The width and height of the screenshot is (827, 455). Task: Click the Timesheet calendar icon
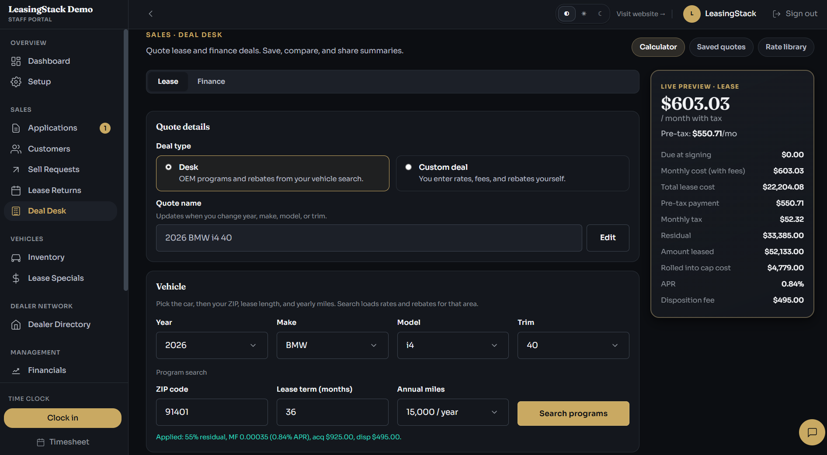pyautogui.click(x=41, y=442)
